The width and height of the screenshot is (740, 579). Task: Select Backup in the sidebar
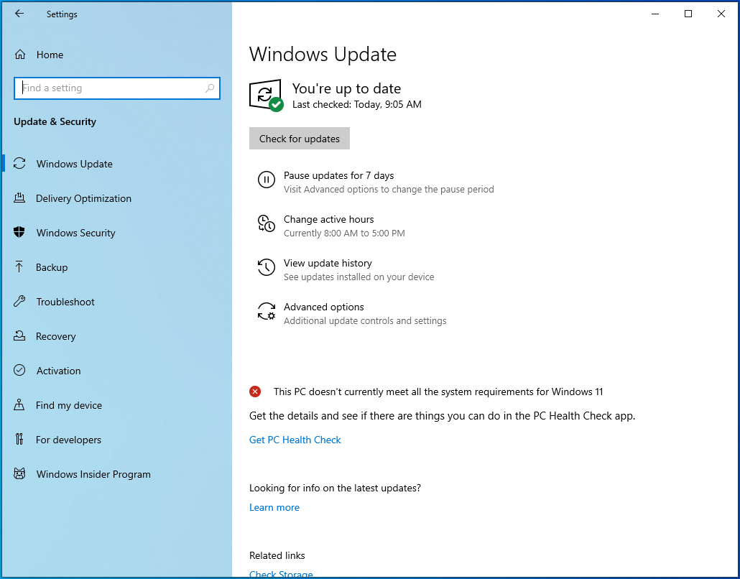(52, 267)
